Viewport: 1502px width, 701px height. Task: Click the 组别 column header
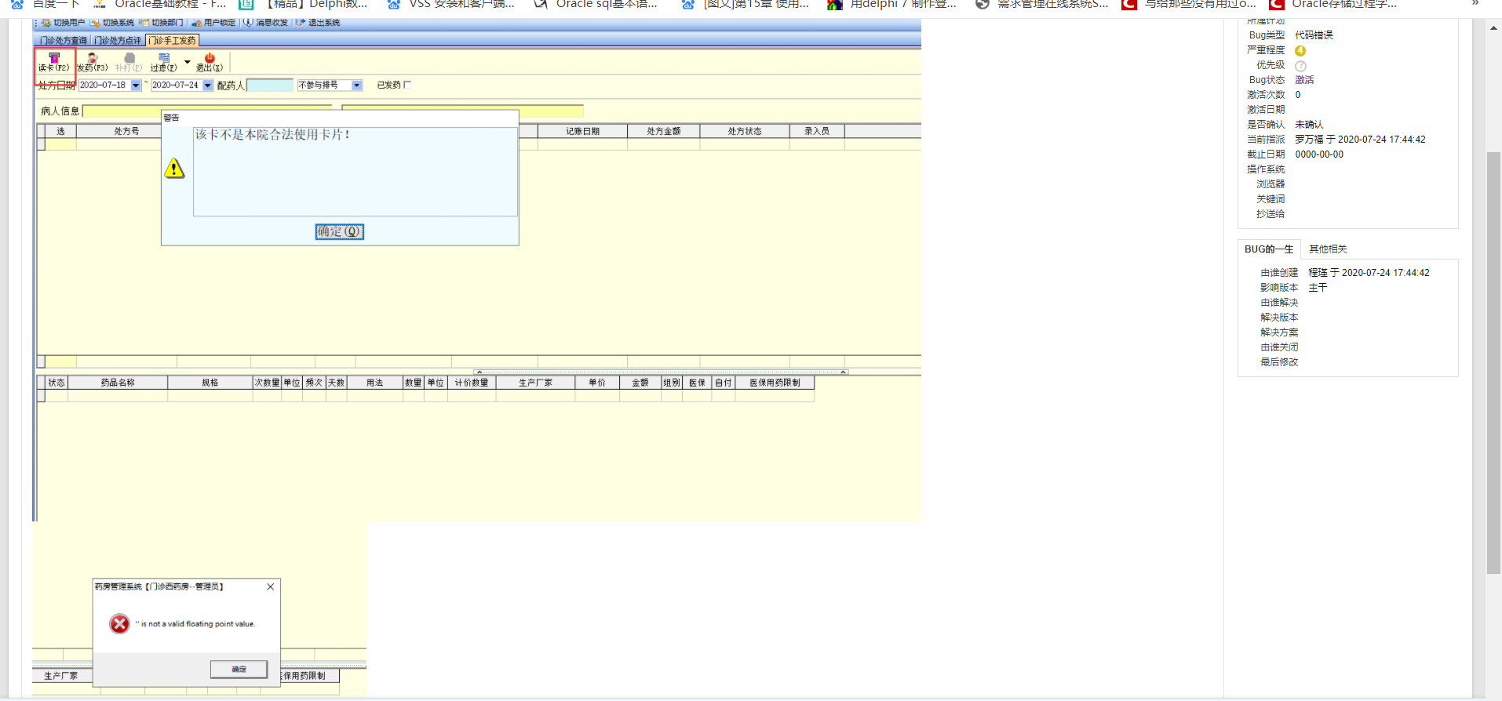click(672, 383)
